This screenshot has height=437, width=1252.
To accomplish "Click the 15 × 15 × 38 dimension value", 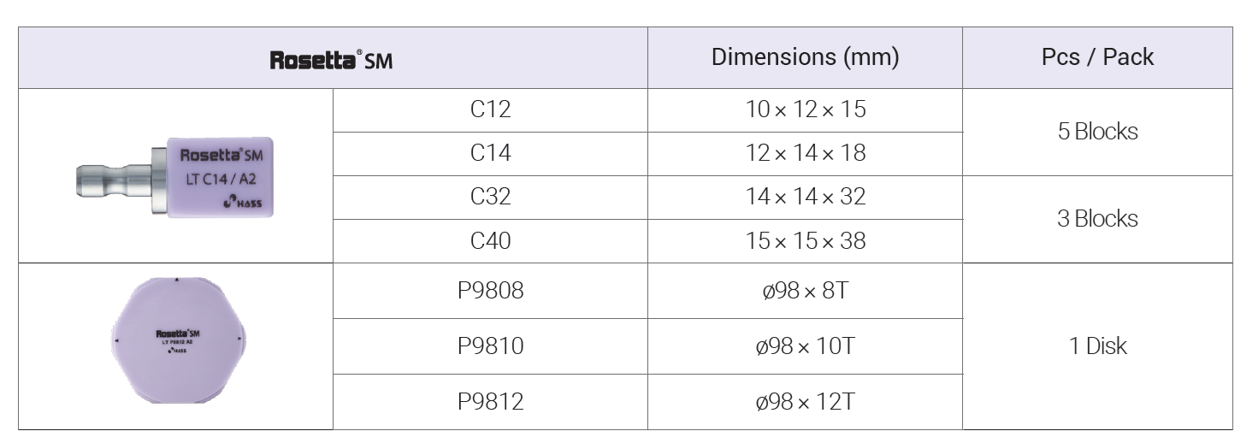I will coord(805,241).
